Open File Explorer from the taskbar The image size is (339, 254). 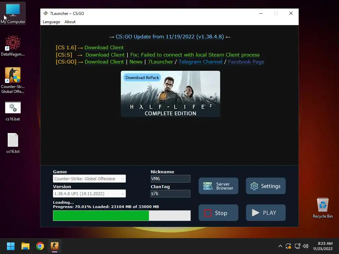[25, 246]
